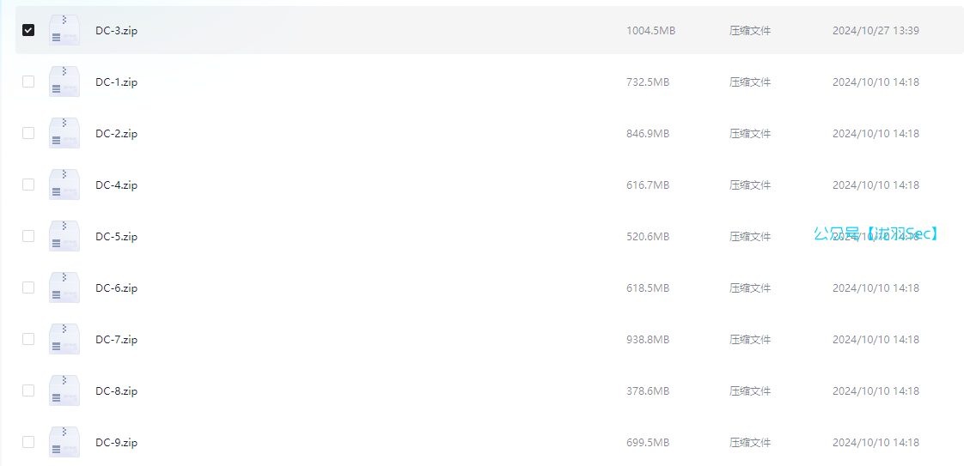This screenshot has width=964, height=466.
Task: Open the DC-7.zip file name link
Action: (116, 340)
